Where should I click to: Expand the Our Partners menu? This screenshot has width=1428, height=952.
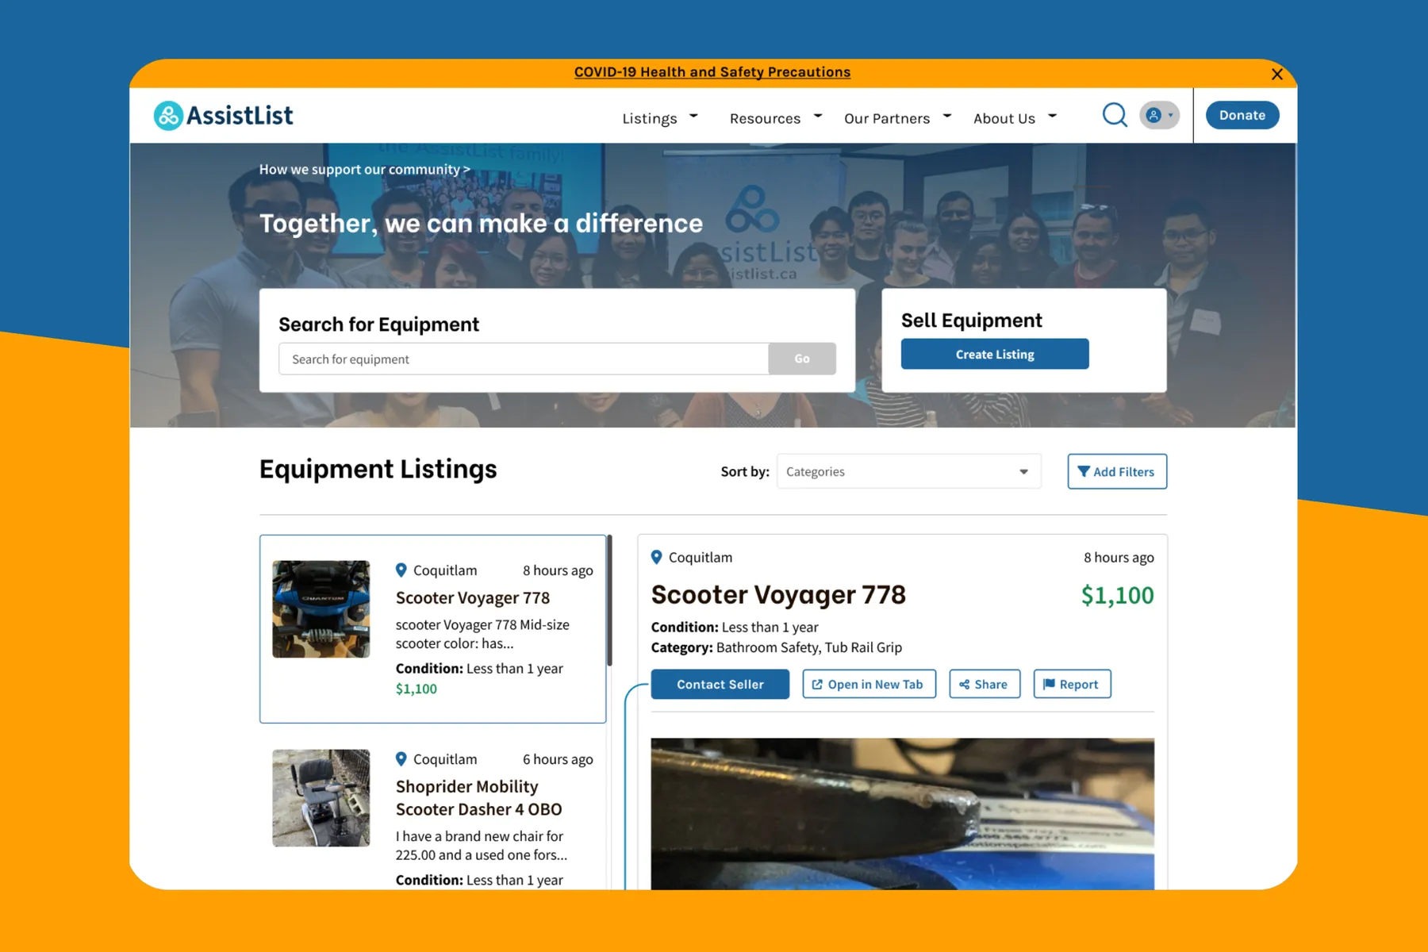(x=897, y=118)
